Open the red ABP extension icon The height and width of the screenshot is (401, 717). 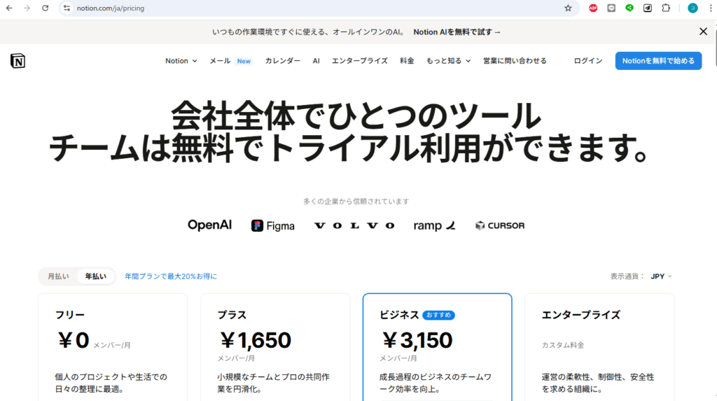593,8
